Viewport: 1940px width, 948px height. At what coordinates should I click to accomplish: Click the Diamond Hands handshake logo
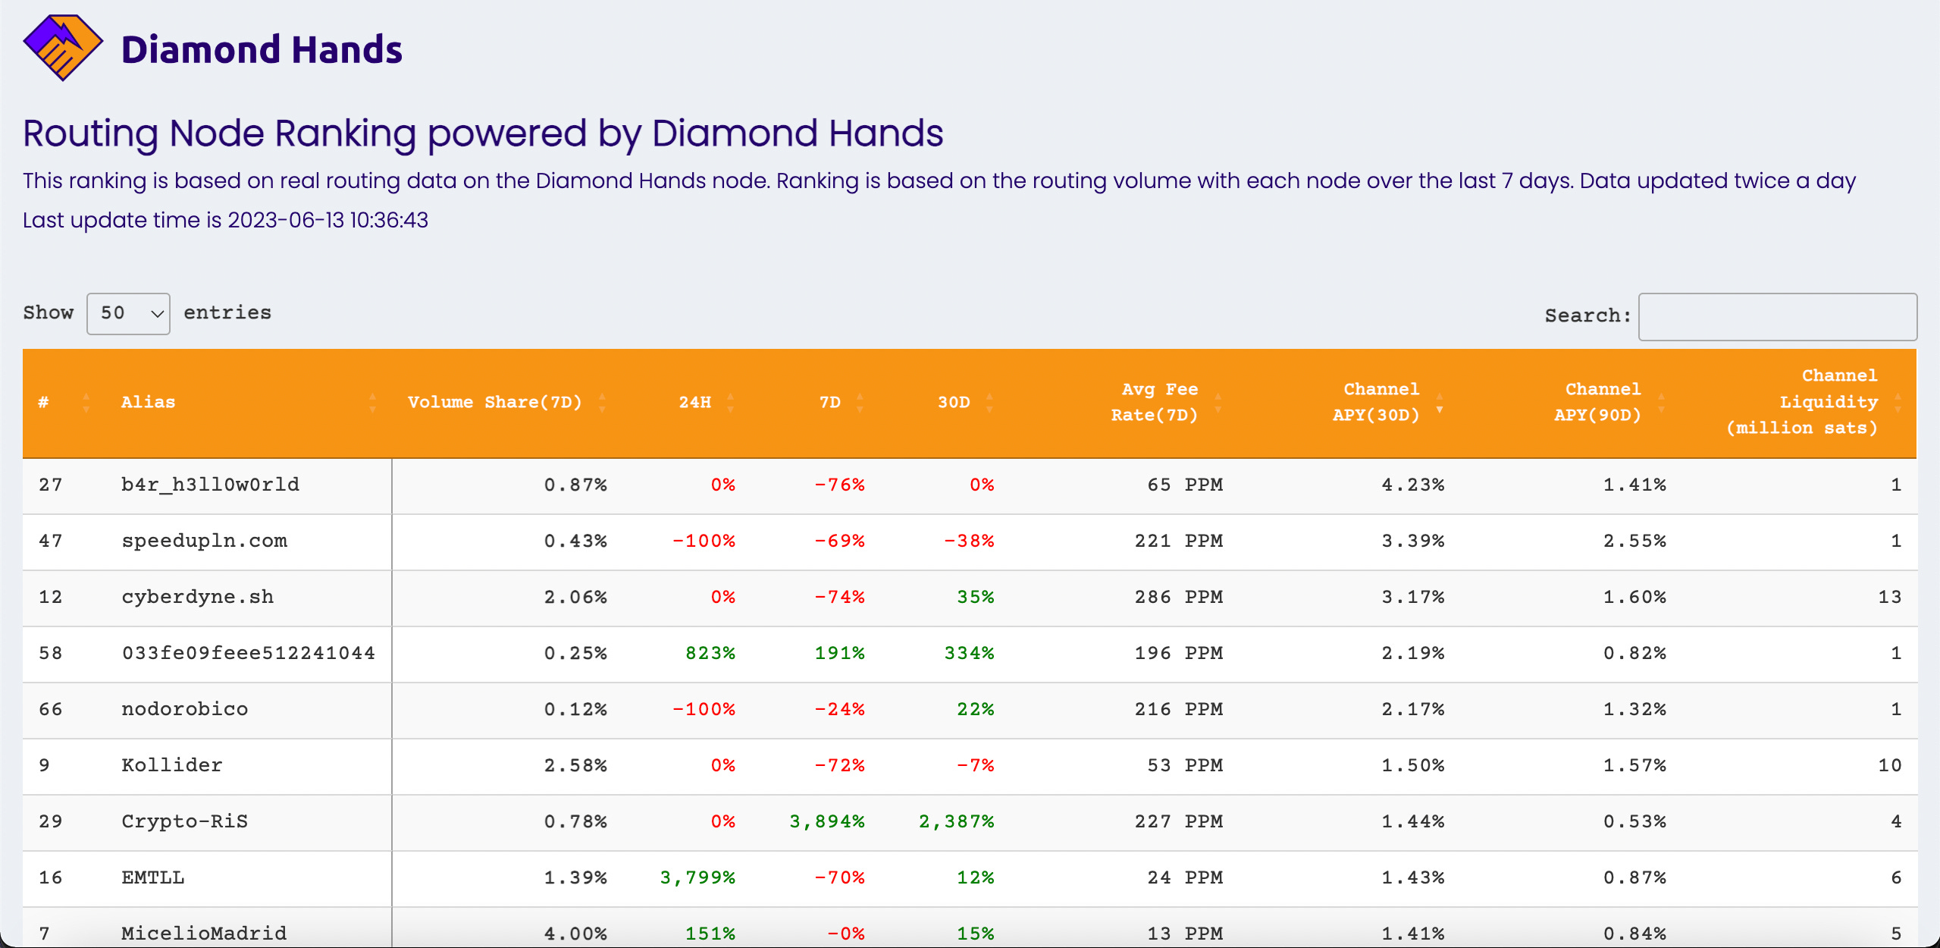(63, 48)
